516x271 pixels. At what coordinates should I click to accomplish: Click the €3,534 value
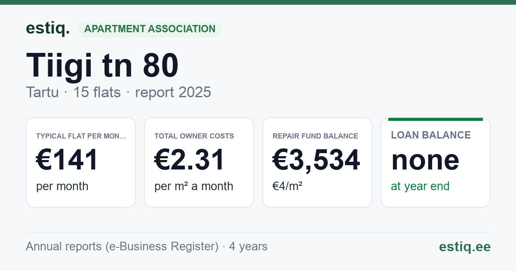(316, 160)
